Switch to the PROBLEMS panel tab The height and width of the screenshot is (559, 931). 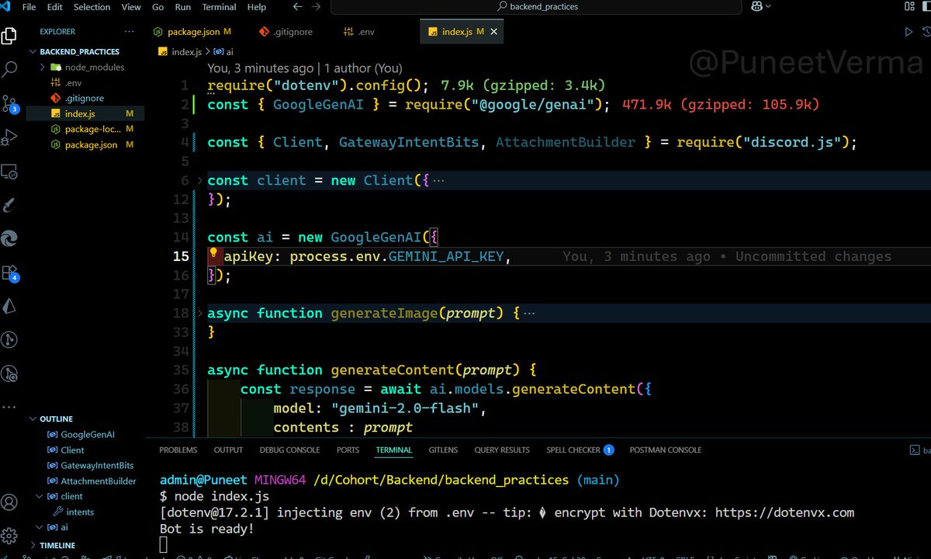pyautogui.click(x=178, y=450)
